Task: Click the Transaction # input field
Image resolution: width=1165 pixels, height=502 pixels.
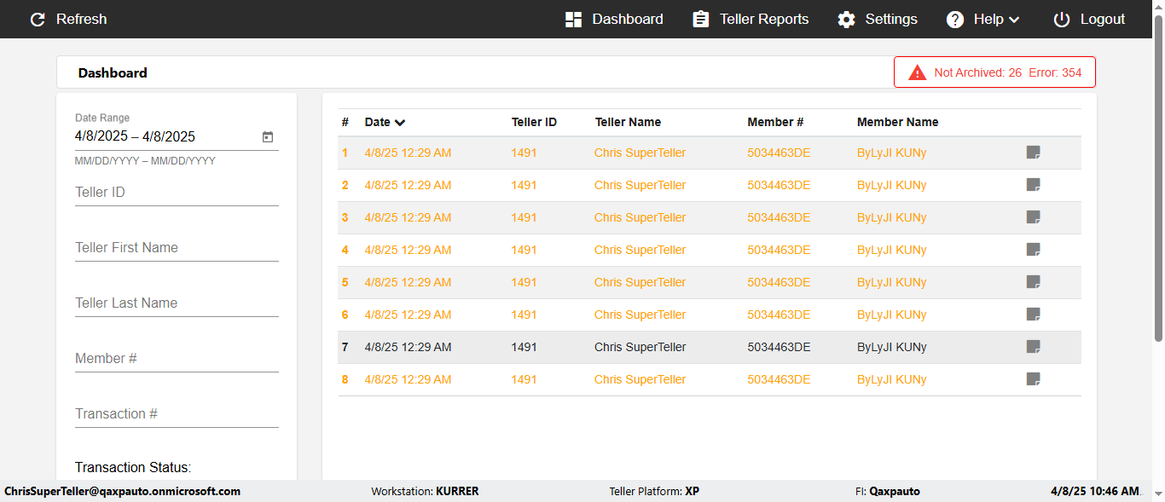Action: pyautogui.click(x=177, y=414)
